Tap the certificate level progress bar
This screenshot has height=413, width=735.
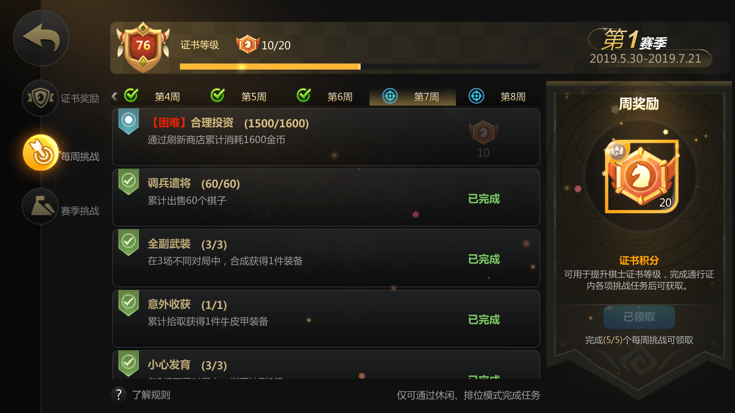[x=360, y=67]
